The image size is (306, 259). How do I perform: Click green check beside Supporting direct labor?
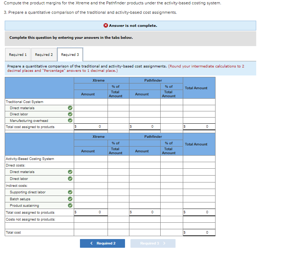coord(70,192)
